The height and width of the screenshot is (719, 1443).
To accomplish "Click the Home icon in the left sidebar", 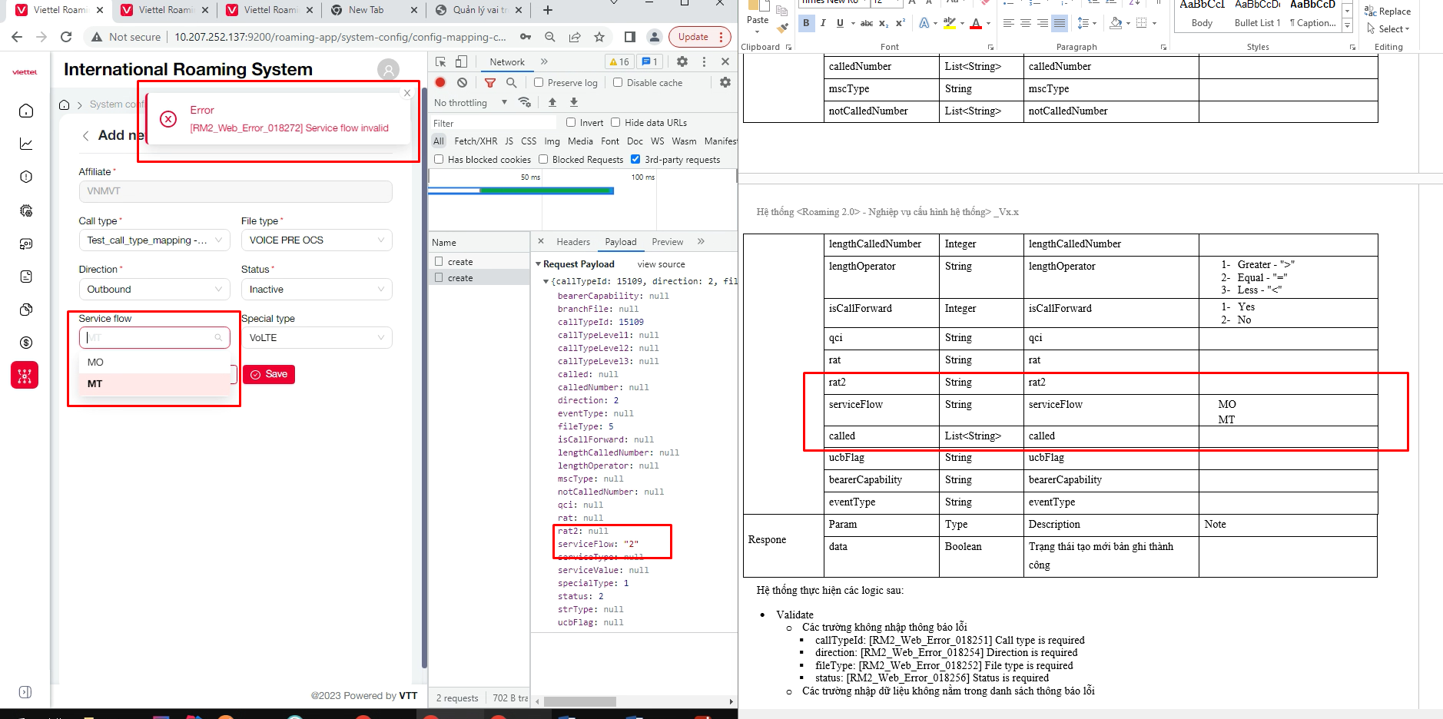I will click(x=26, y=111).
